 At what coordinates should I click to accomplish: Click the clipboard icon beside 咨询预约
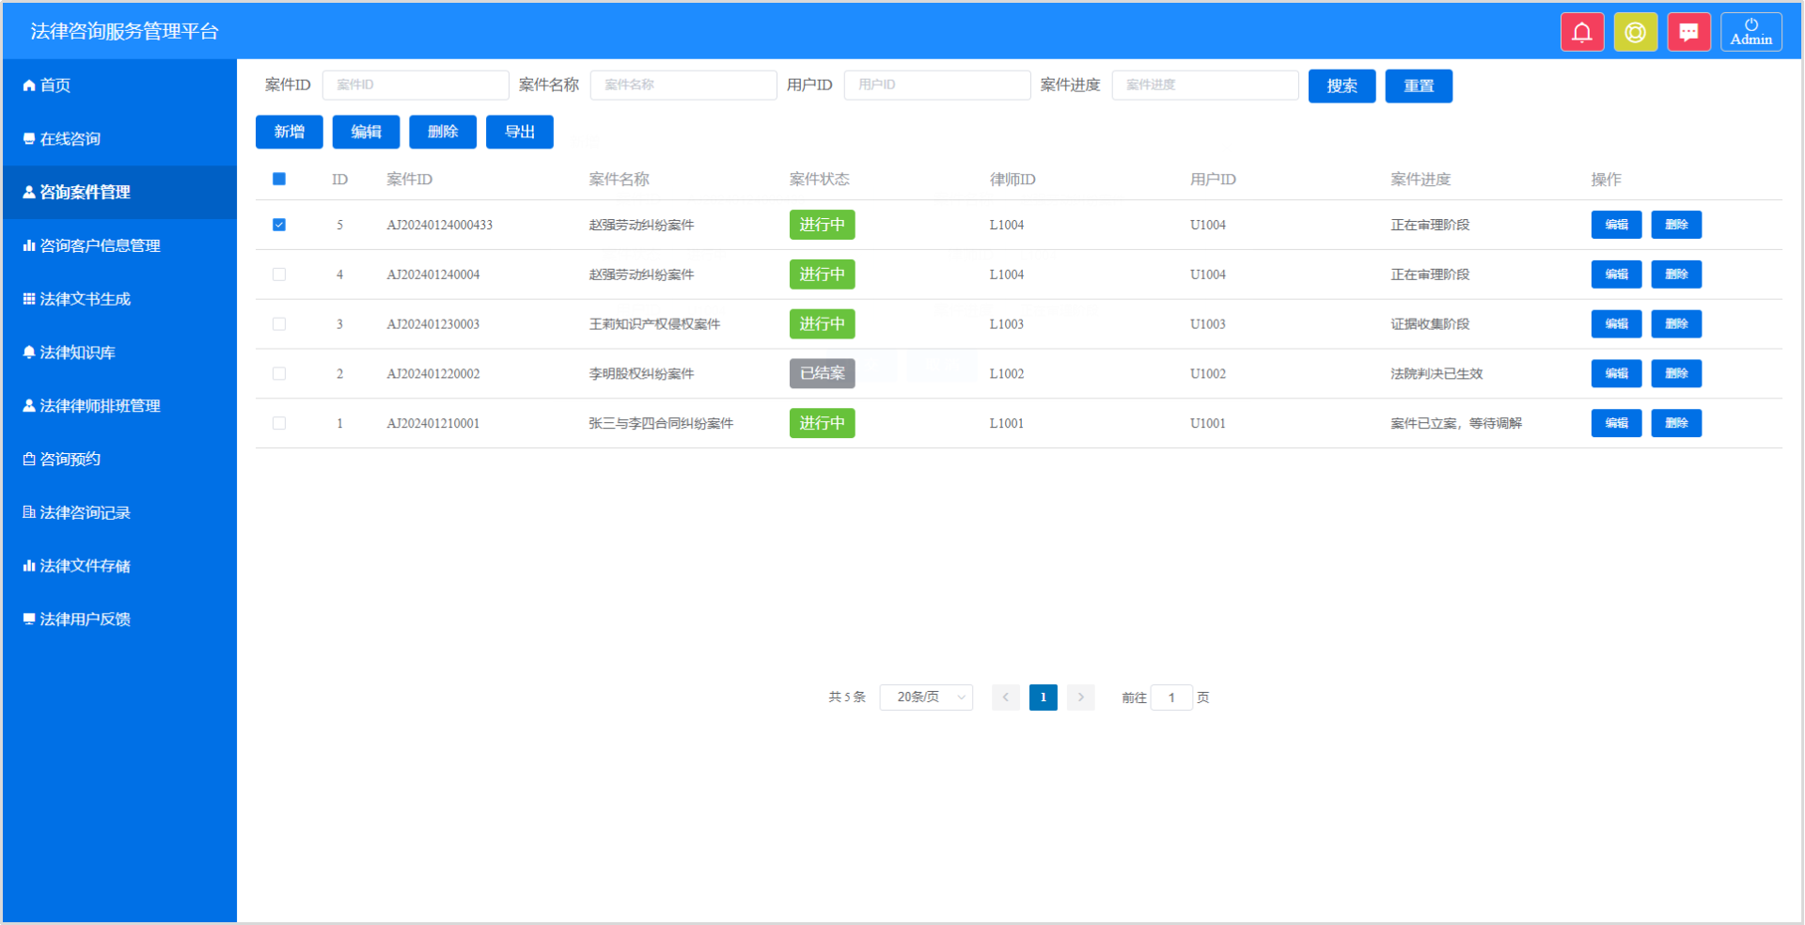[29, 460]
